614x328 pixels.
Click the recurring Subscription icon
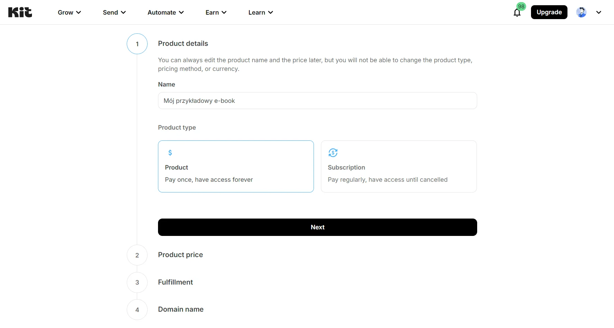pyautogui.click(x=333, y=153)
